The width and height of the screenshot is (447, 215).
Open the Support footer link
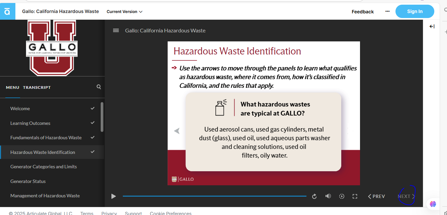point(133,213)
